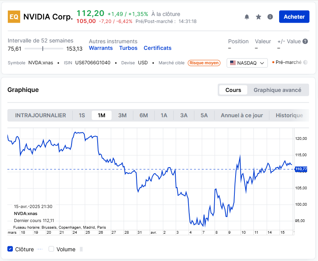Image resolution: width=318 pixels, height=261 pixels.
Task: Switch to Graphique avancé view
Action: (x=277, y=90)
